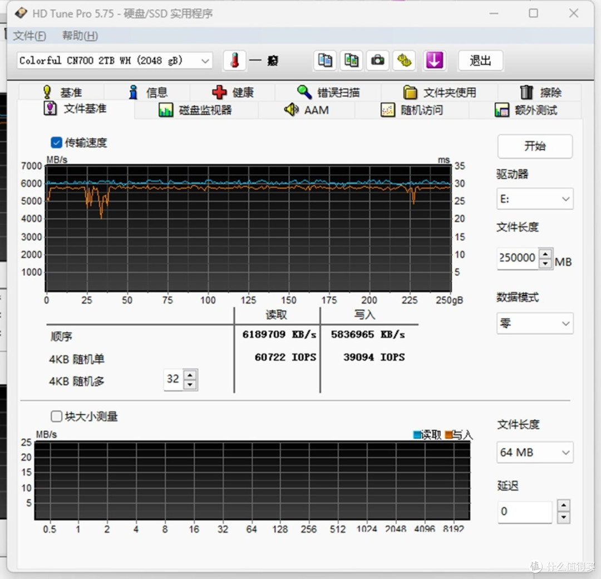This screenshot has width=601, height=579.
Task: Click the orange 写入 legend swatch
Action: pos(448,434)
